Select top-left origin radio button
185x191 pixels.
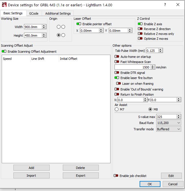pos(59,27)
